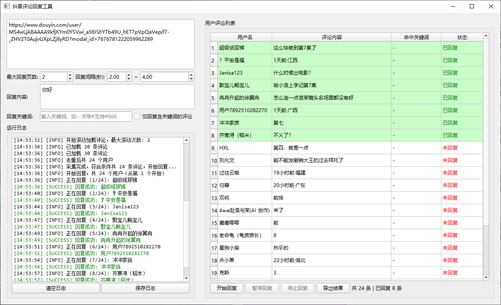Select row header number 14
This screenshot has height=305, width=501.
pos(214,210)
